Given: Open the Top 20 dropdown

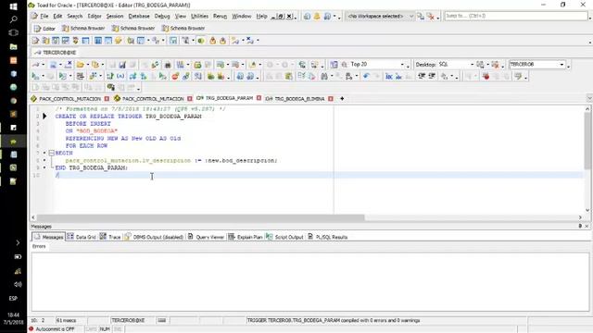Looking at the screenshot, I should tap(402, 65).
